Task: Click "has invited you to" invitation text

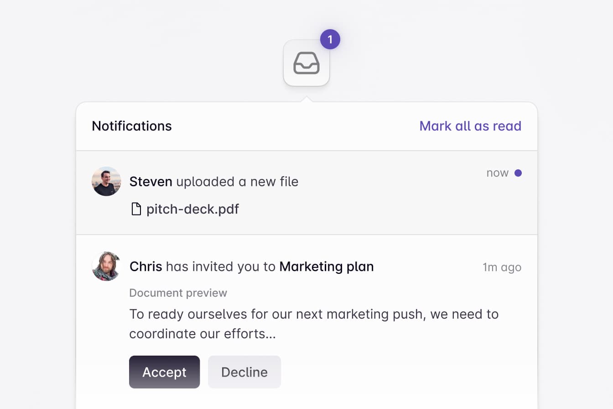Action: [x=220, y=267]
